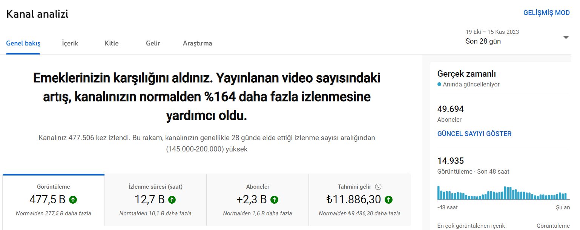This screenshot has height=230, width=580.
Task: Open the Araştırma tab
Action: tap(198, 43)
